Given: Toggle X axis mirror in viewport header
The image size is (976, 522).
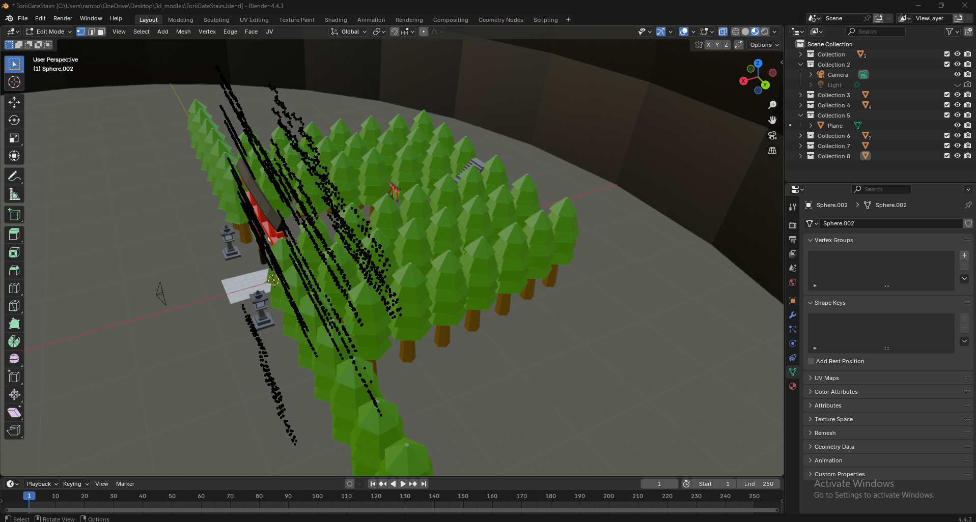Looking at the screenshot, I should [708, 45].
